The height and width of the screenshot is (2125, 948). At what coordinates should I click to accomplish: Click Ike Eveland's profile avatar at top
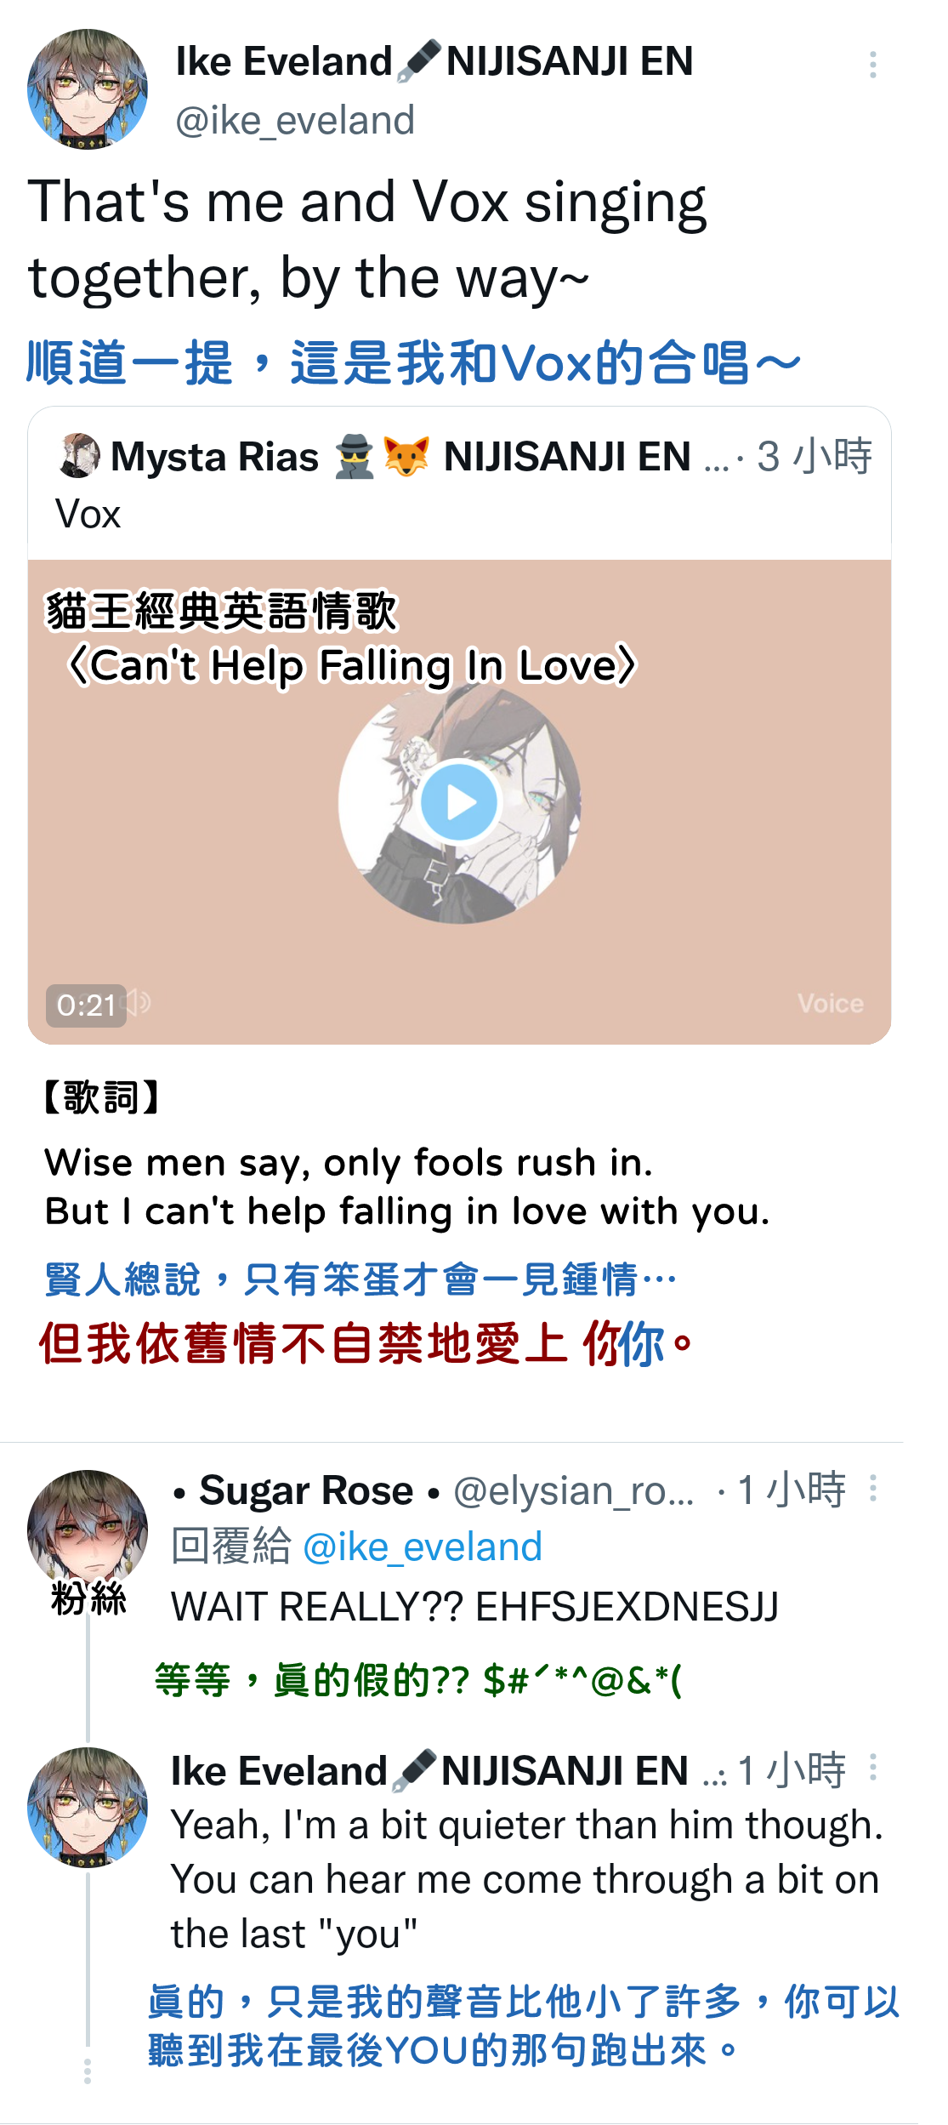(88, 89)
